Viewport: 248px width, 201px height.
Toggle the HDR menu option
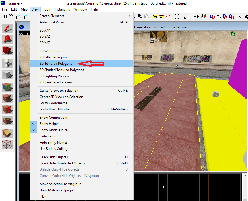(x=82, y=196)
